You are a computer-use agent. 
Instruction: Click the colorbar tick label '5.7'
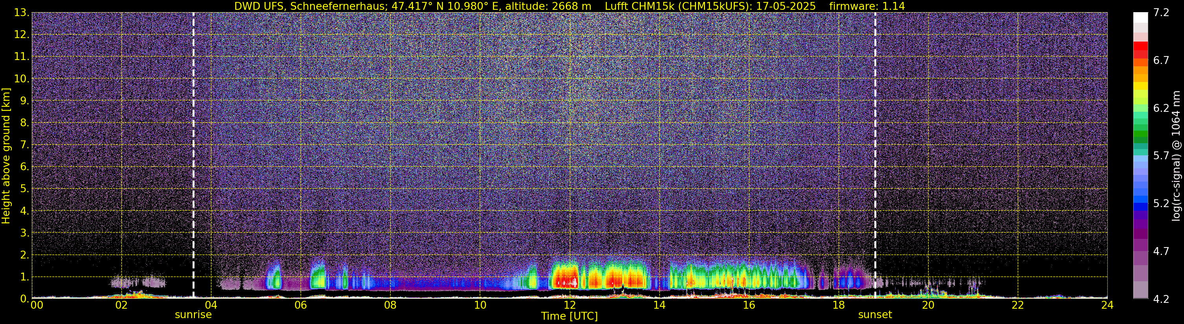[x=1161, y=156]
